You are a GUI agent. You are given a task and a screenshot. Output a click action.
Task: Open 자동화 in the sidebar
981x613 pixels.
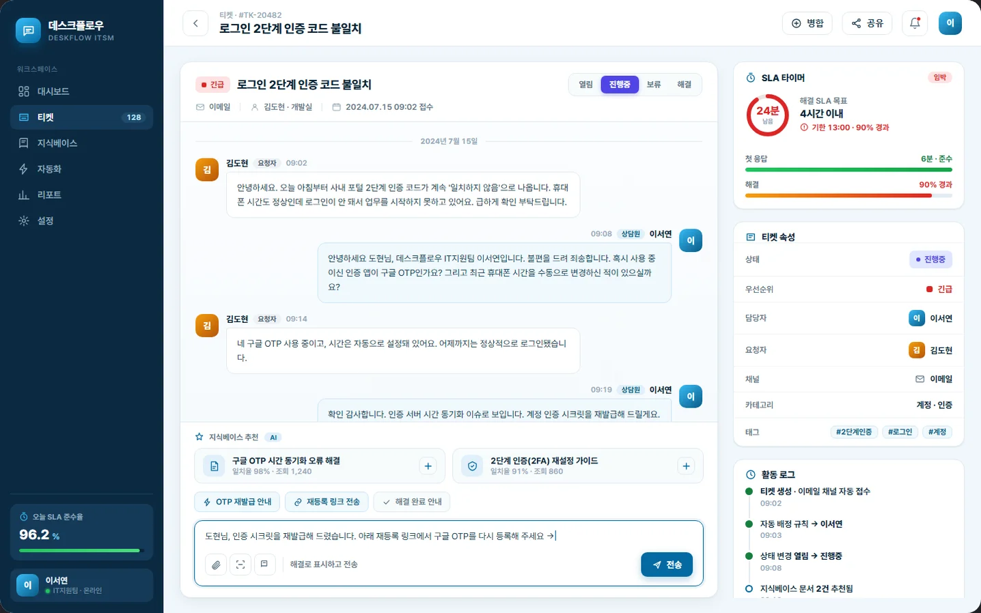(x=81, y=169)
